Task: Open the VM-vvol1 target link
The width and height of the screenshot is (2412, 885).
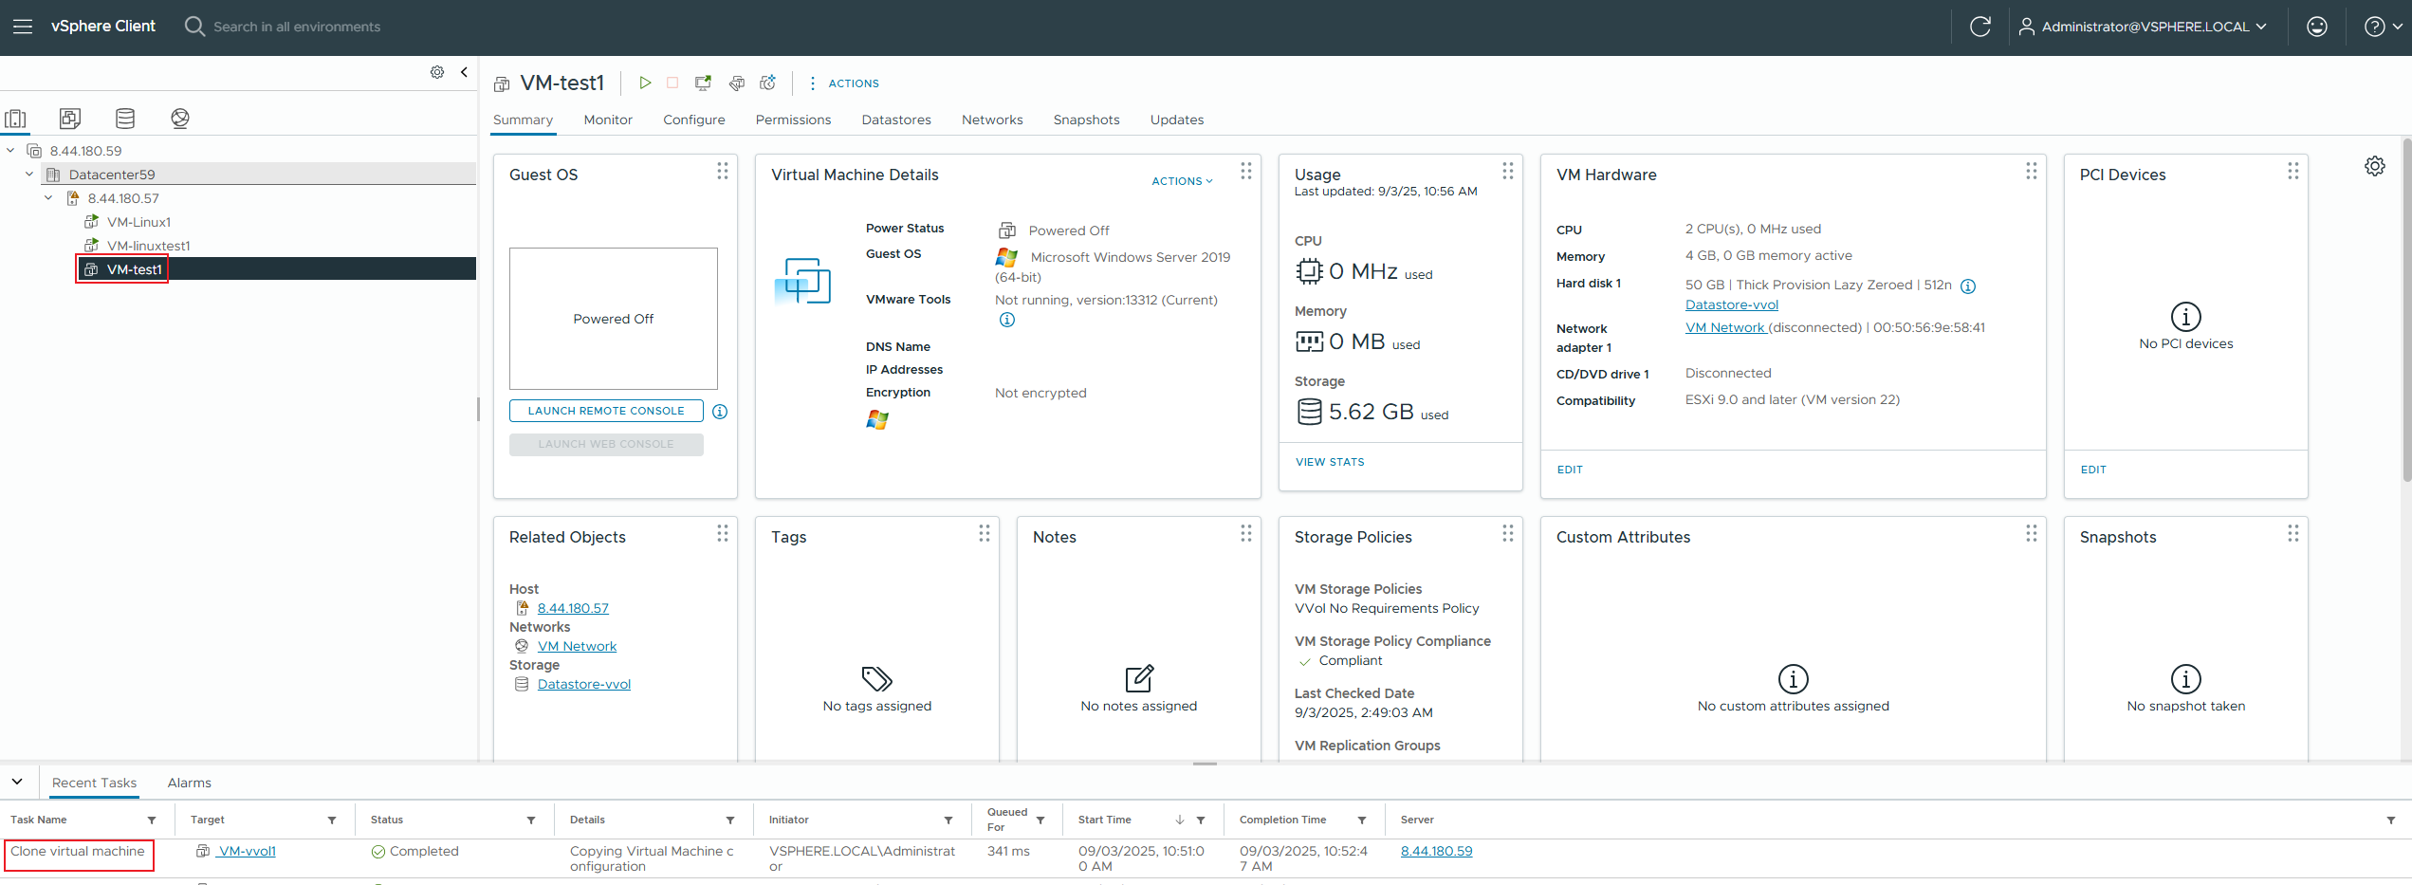Action: tap(247, 851)
